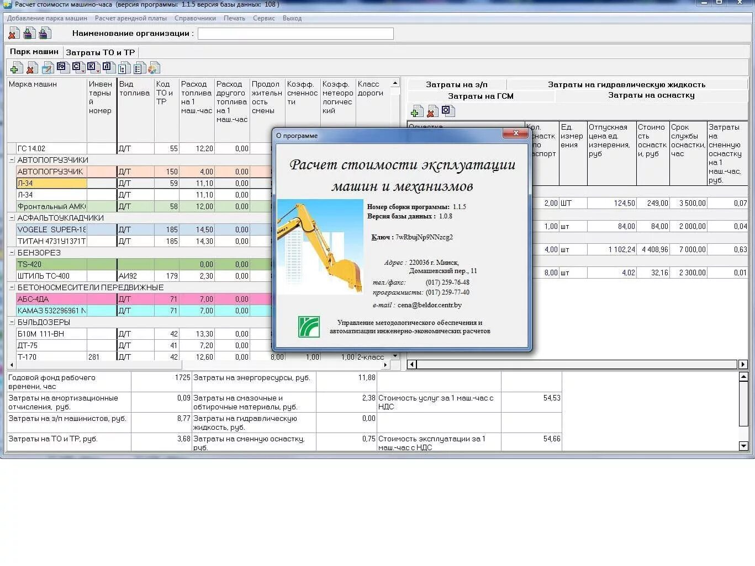The width and height of the screenshot is (755, 566).
Task: Open Добавление парка машин menu
Action: [x=47, y=18]
